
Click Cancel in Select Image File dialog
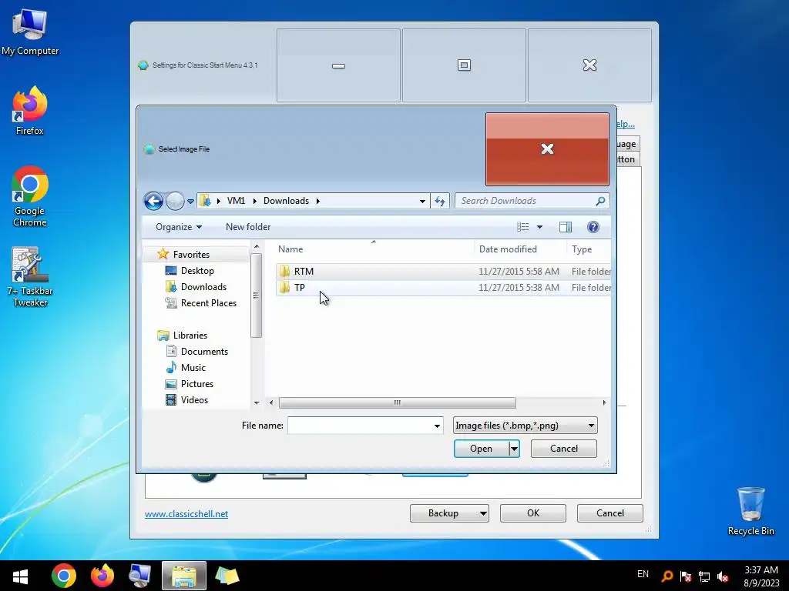click(563, 449)
